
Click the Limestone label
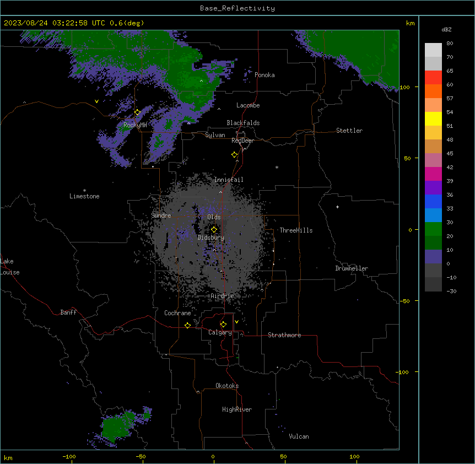(x=84, y=196)
